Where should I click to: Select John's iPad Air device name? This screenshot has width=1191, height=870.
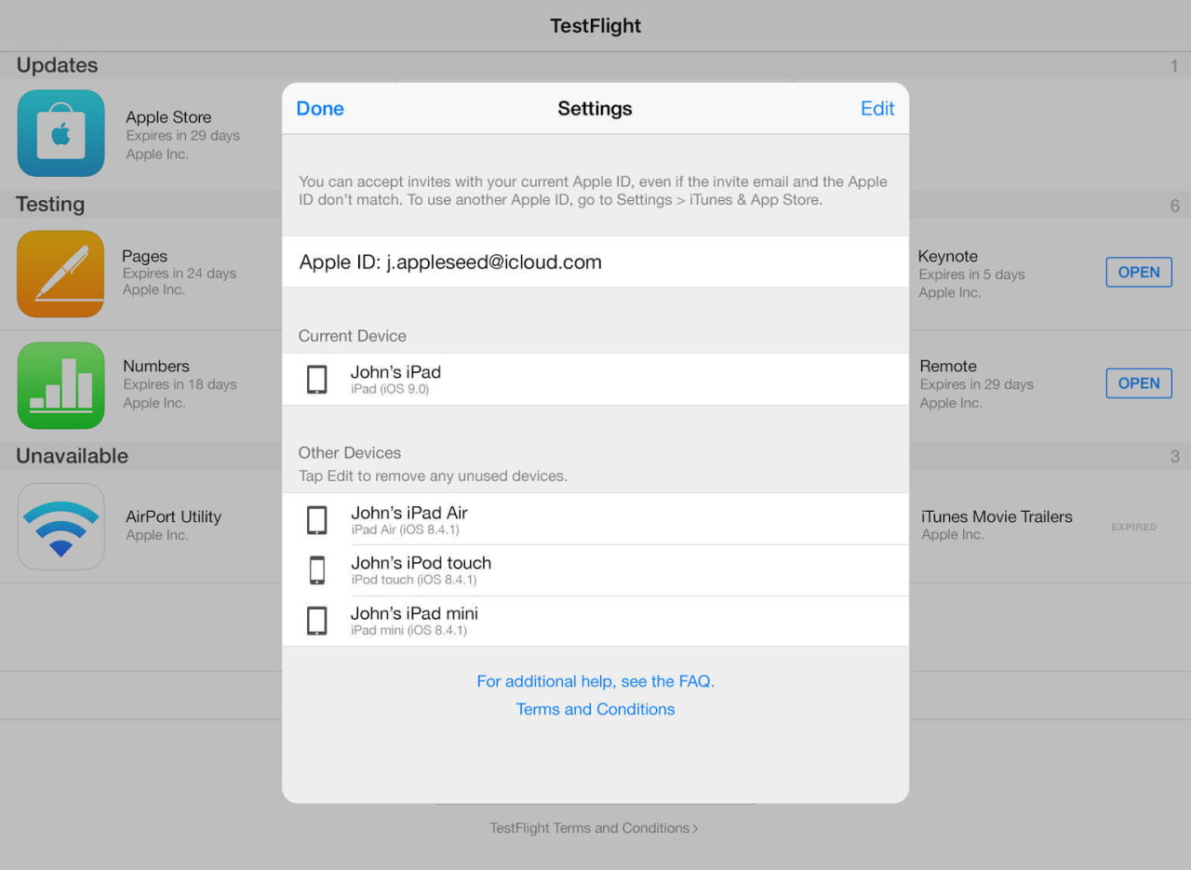point(409,513)
